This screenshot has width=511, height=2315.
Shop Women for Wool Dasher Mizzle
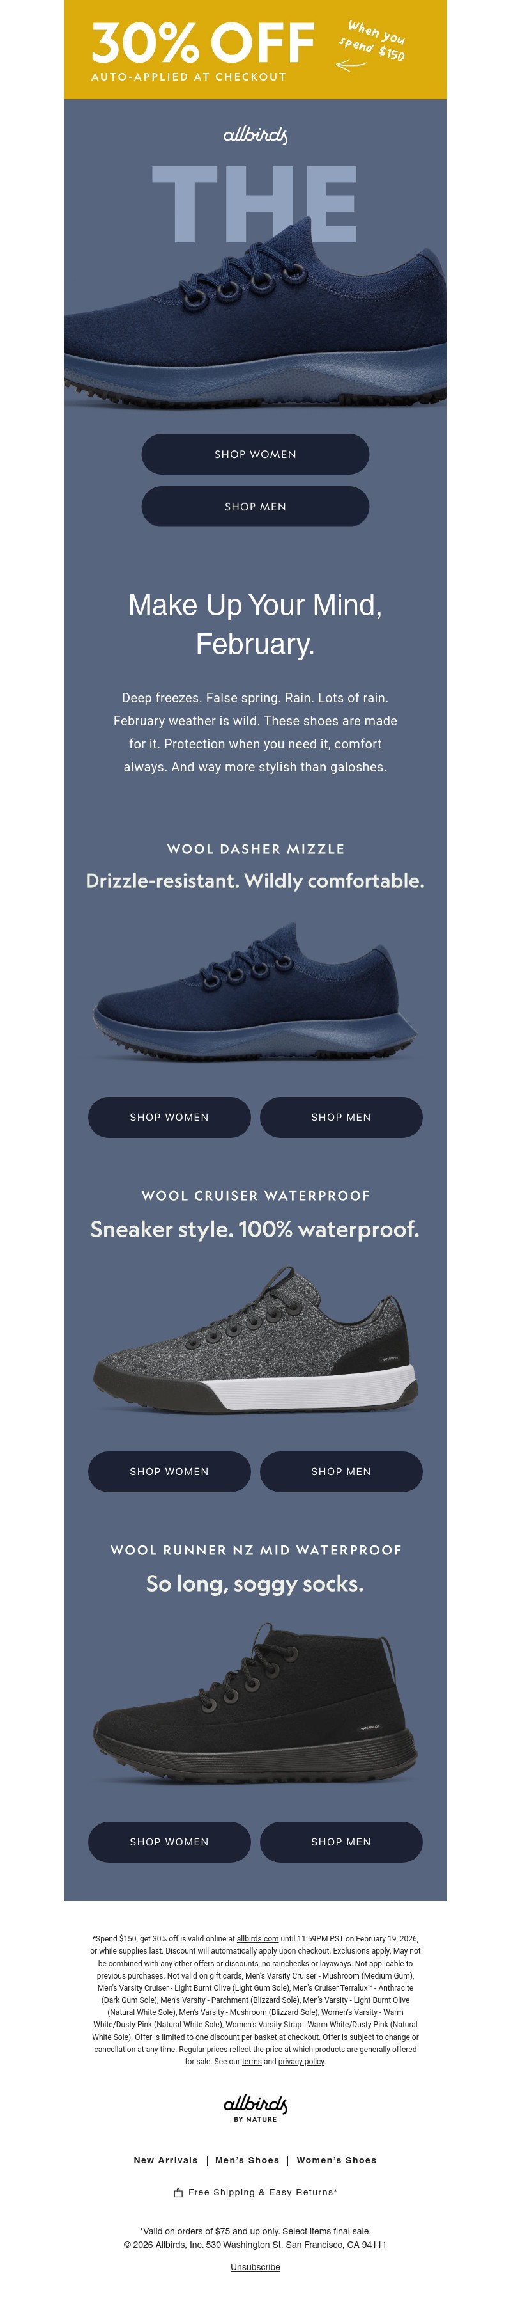click(x=169, y=1117)
